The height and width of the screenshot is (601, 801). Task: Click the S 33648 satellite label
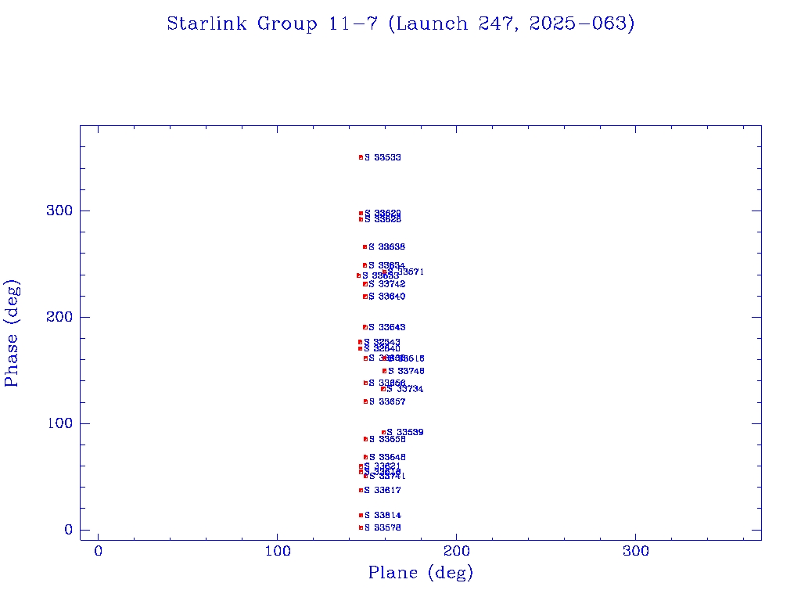[387, 457]
